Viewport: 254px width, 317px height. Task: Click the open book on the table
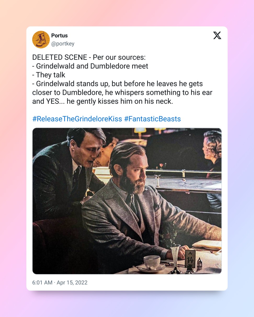207,245
